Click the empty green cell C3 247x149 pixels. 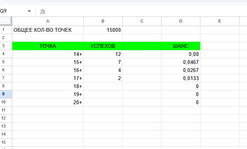tap(142, 46)
